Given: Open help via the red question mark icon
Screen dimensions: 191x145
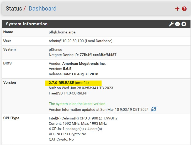Looking at the screenshot, I should tap(184, 9).
